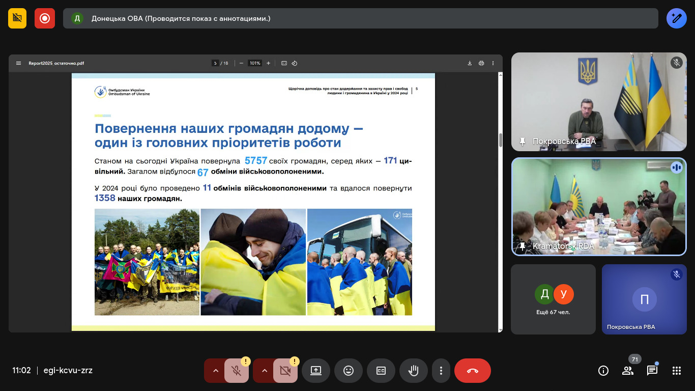Image resolution: width=695 pixels, height=391 pixels.
Task: Raise your hand in meeting
Action: [x=414, y=371]
